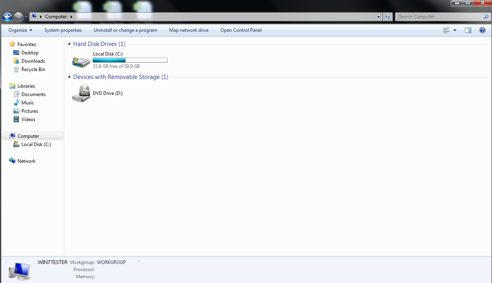The image size is (492, 283).
Task: Select Computer in the navigation pane
Action: 28,136
